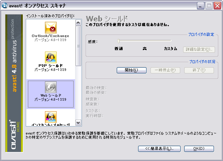Click the 普通 sensitivity label
The image size is (223, 161).
119,49
